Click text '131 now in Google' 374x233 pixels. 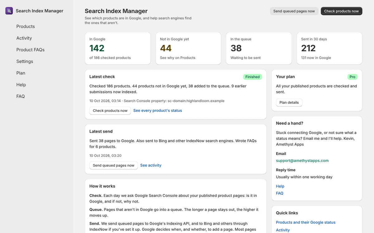tap(316, 58)
